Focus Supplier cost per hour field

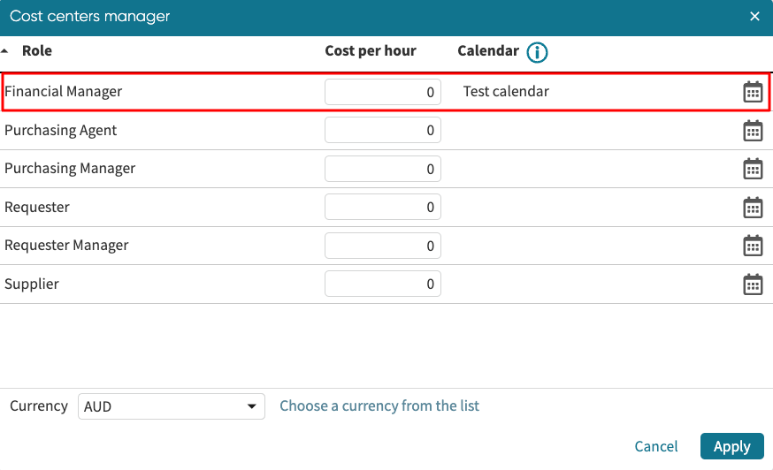pyautogui.click(x=382, y=284)
